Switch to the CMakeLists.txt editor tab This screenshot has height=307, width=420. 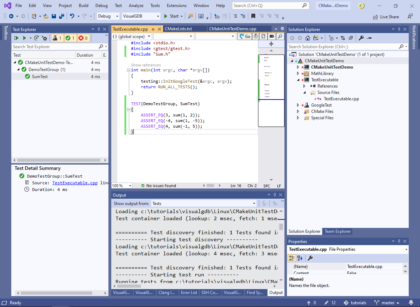click(178, 29)
